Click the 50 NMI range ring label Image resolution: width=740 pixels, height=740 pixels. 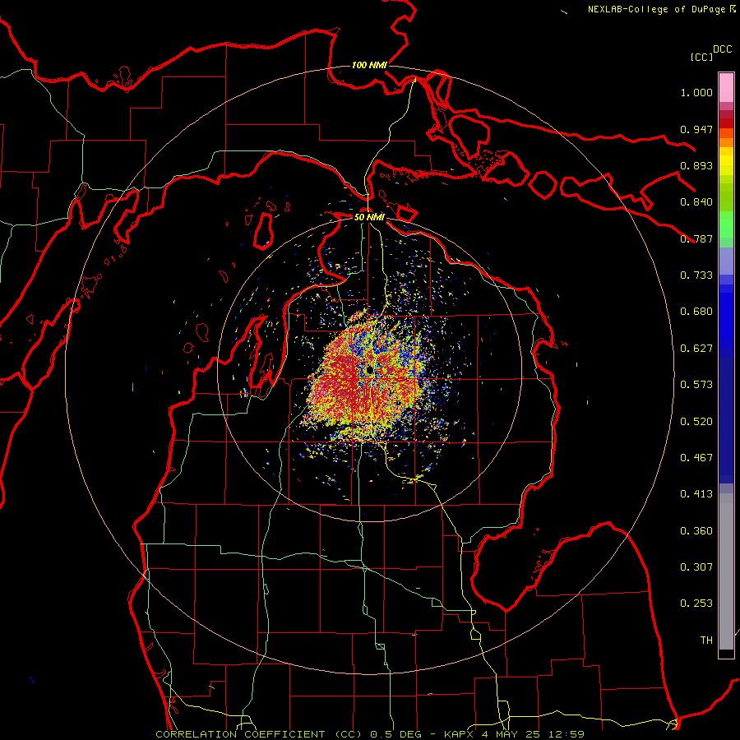point(369,217)
